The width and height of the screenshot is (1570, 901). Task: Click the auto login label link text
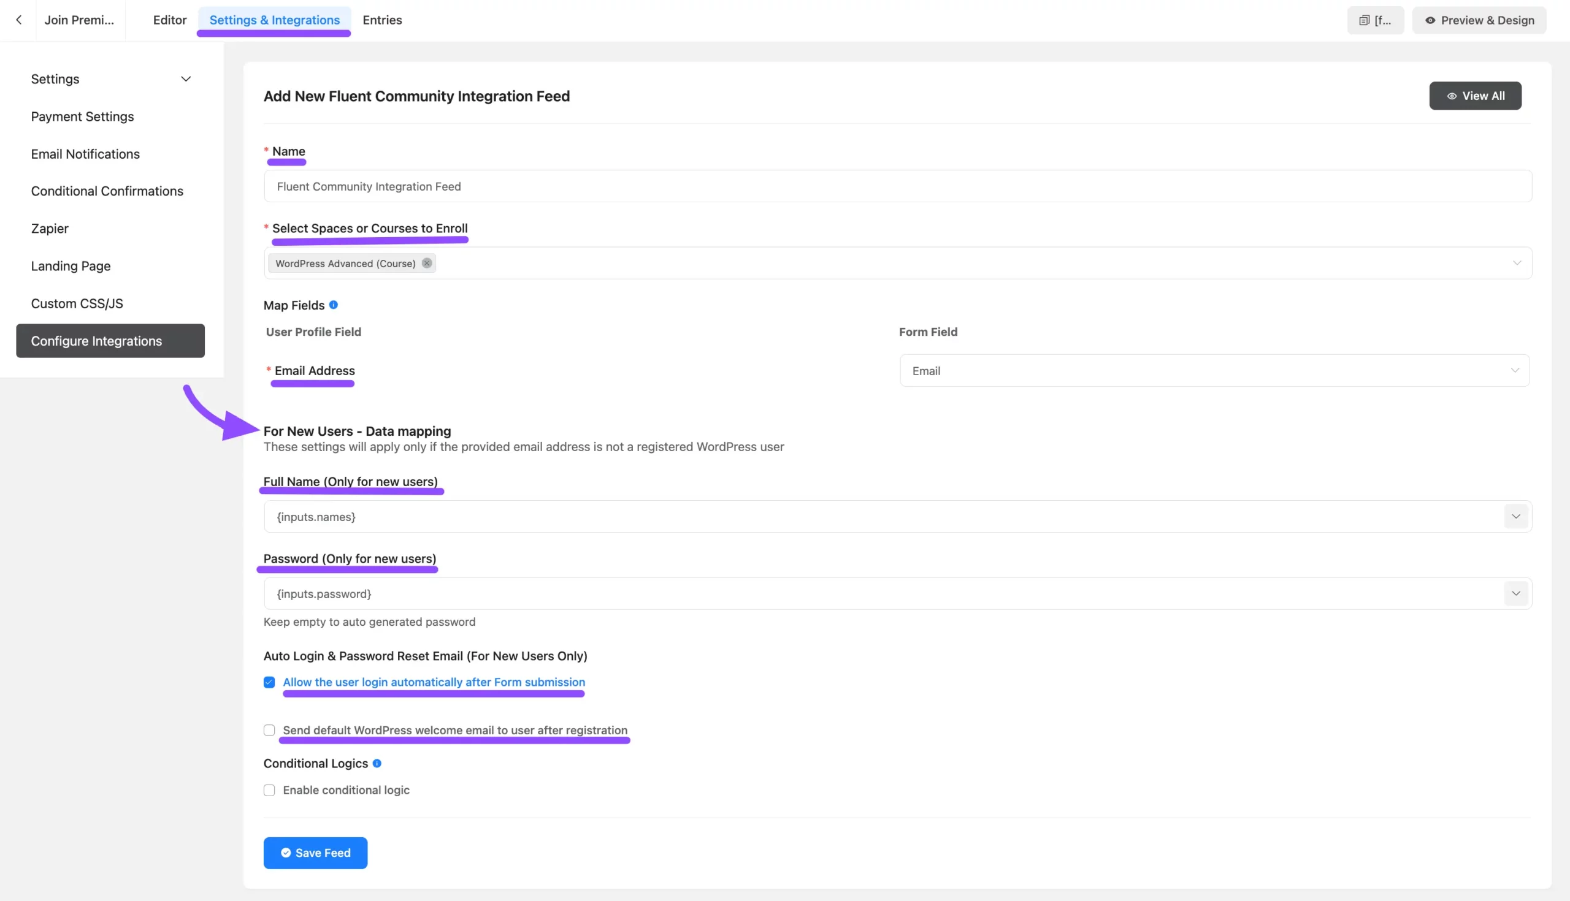click(x=434, y=682)
